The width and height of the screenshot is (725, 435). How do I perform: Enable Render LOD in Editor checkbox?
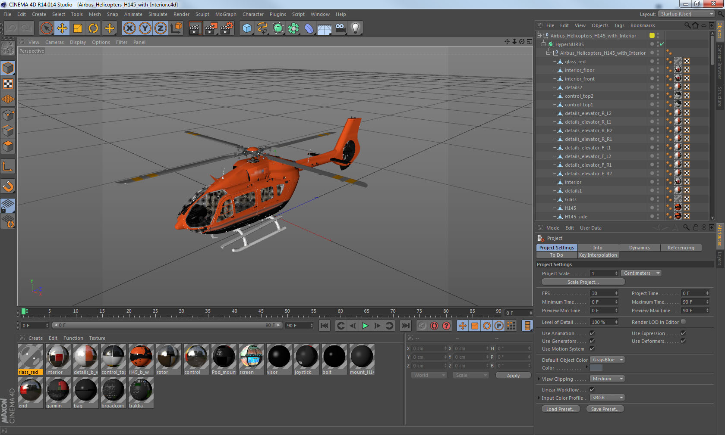click(x=683, y=322)
